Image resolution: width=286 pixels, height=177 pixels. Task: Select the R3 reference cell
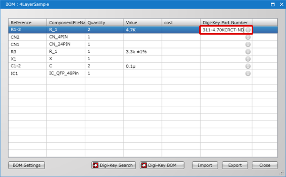(27, 52)
